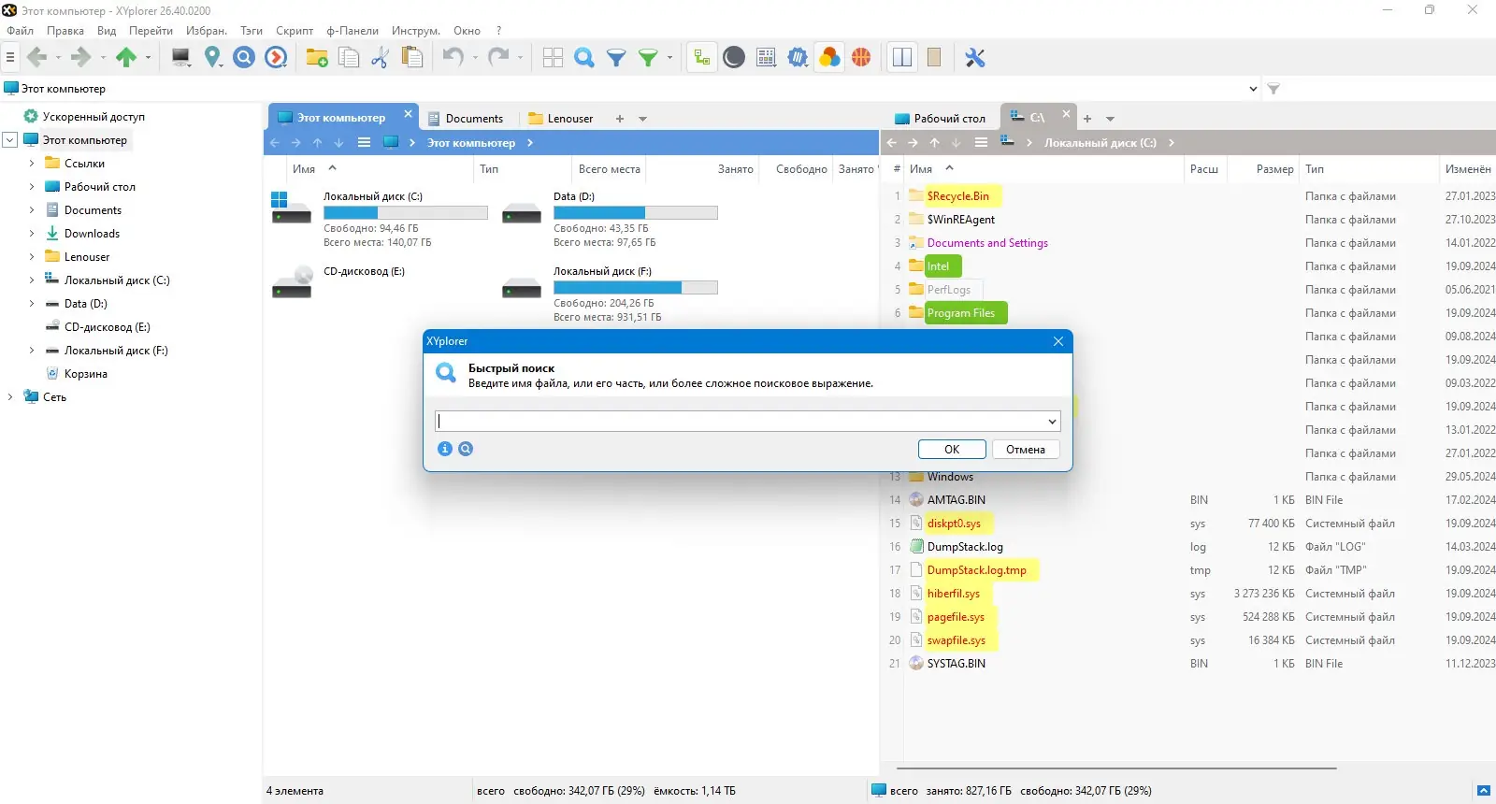Switch to the Рабочий стол tab

pos(941,119)
